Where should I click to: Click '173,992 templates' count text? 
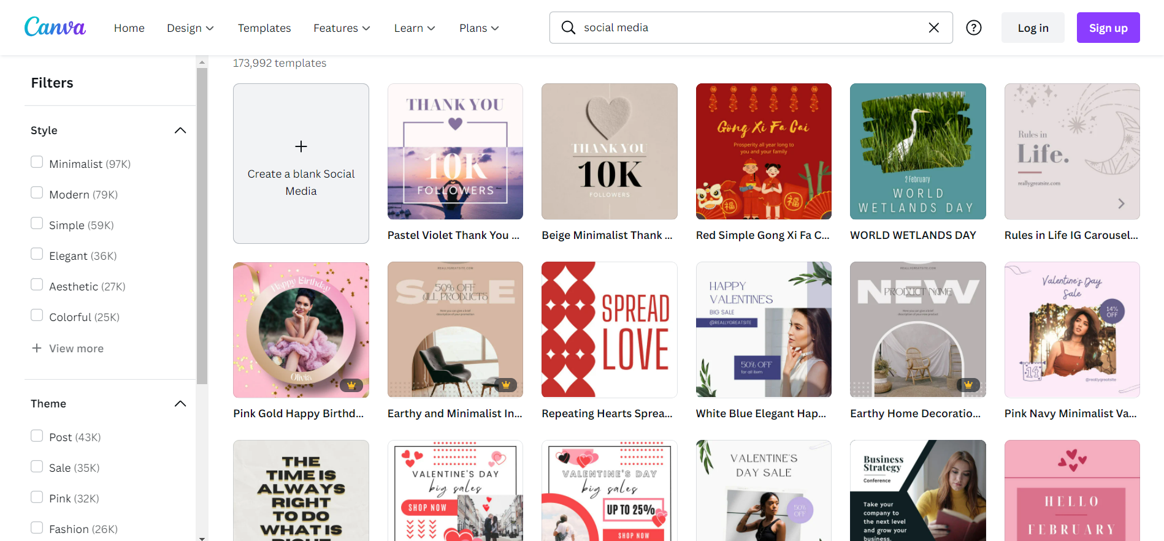pos(280,63)
